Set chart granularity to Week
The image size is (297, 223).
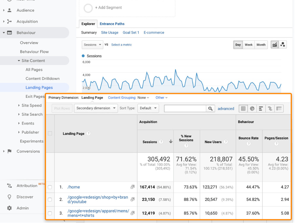click(249, 45)
